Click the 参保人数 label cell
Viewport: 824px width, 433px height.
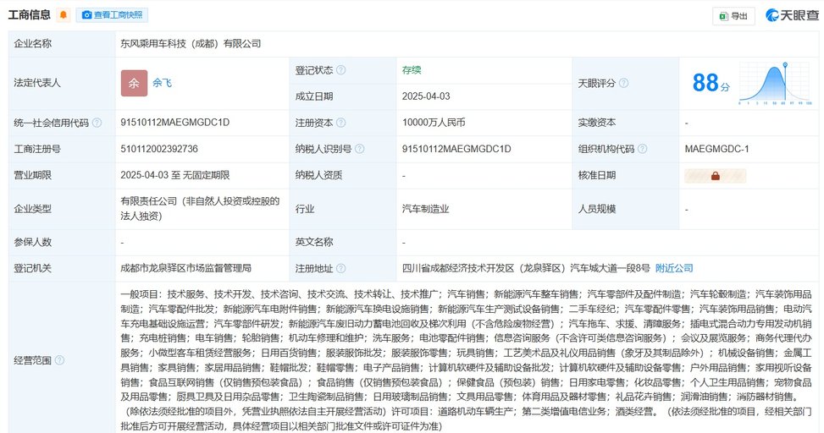pos(62,242)
